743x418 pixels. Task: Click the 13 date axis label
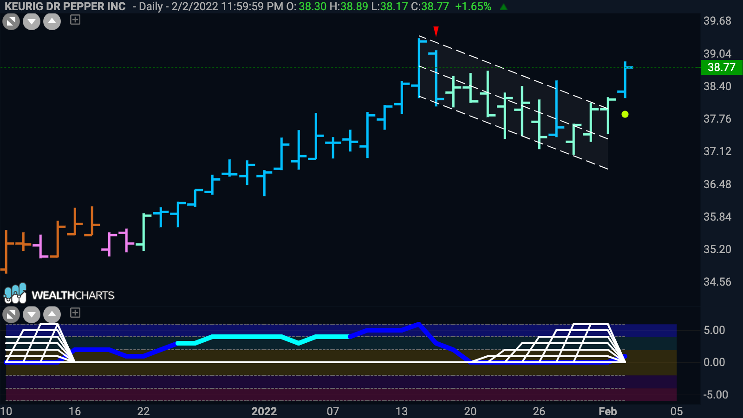[401, 411]
